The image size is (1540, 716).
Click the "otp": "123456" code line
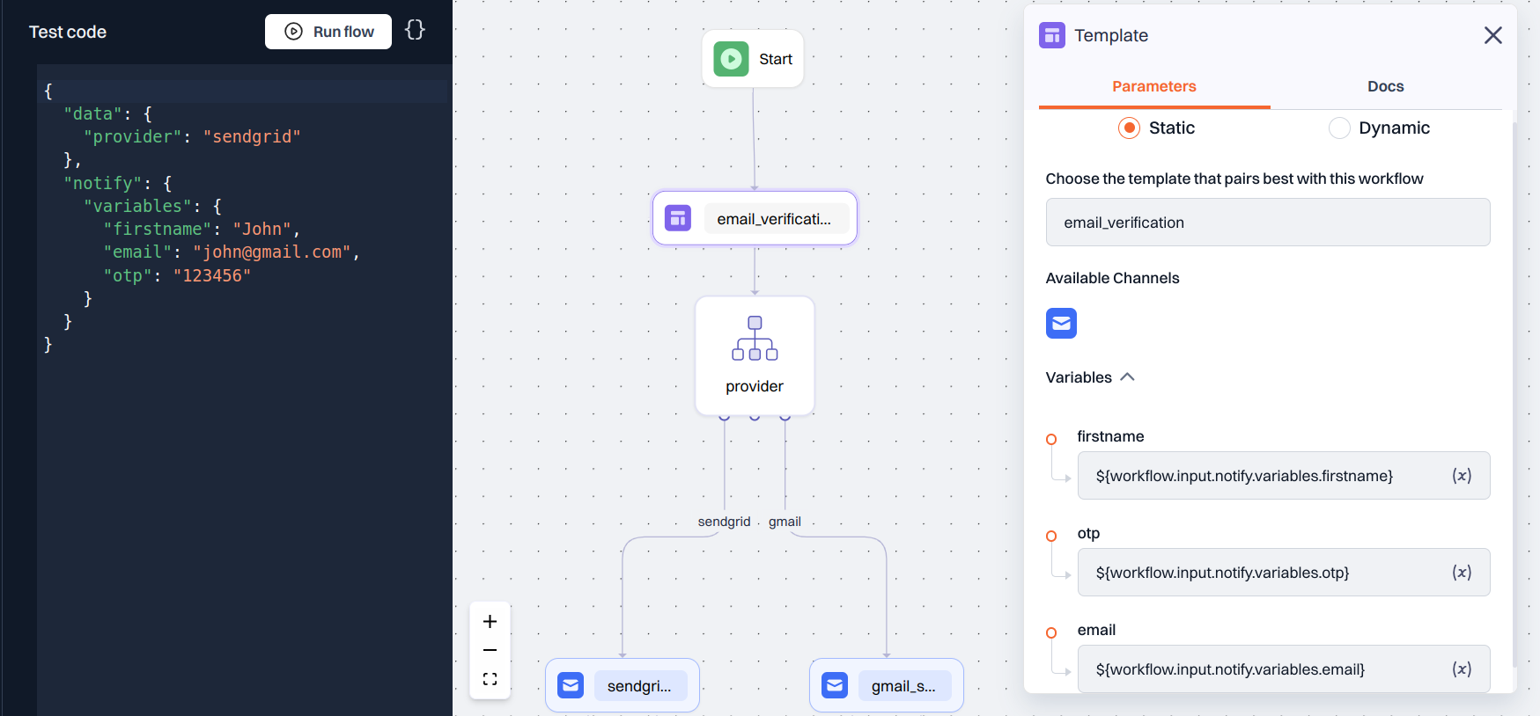click(177, 275)
